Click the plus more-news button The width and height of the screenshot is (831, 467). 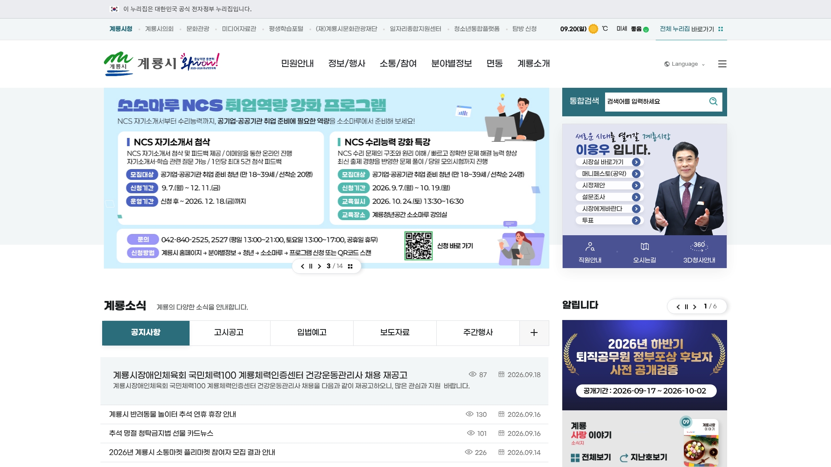(x=534, y=333)
